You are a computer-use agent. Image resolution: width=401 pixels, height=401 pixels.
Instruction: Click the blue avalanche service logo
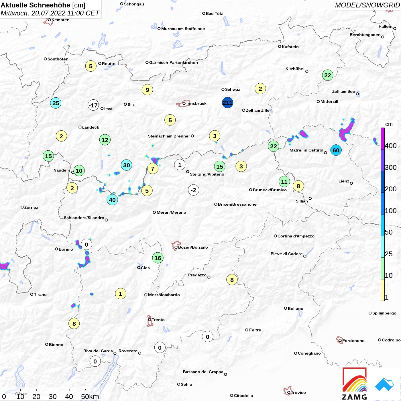pyautogui.click(x=384, y=384)
